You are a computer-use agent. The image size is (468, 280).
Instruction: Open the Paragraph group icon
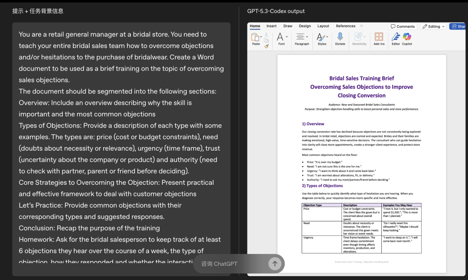coord(300,37)
